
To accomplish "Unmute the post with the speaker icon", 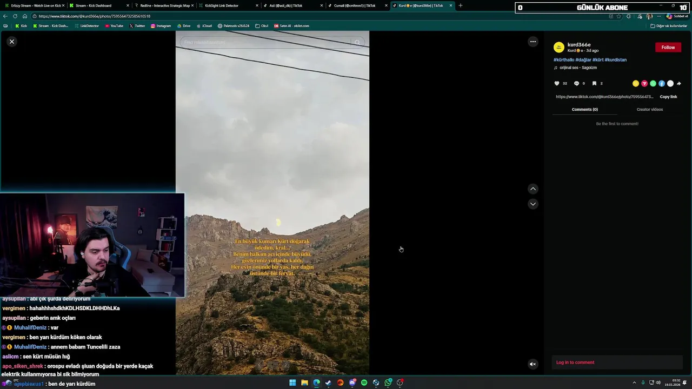I will [x=533, y=364].
